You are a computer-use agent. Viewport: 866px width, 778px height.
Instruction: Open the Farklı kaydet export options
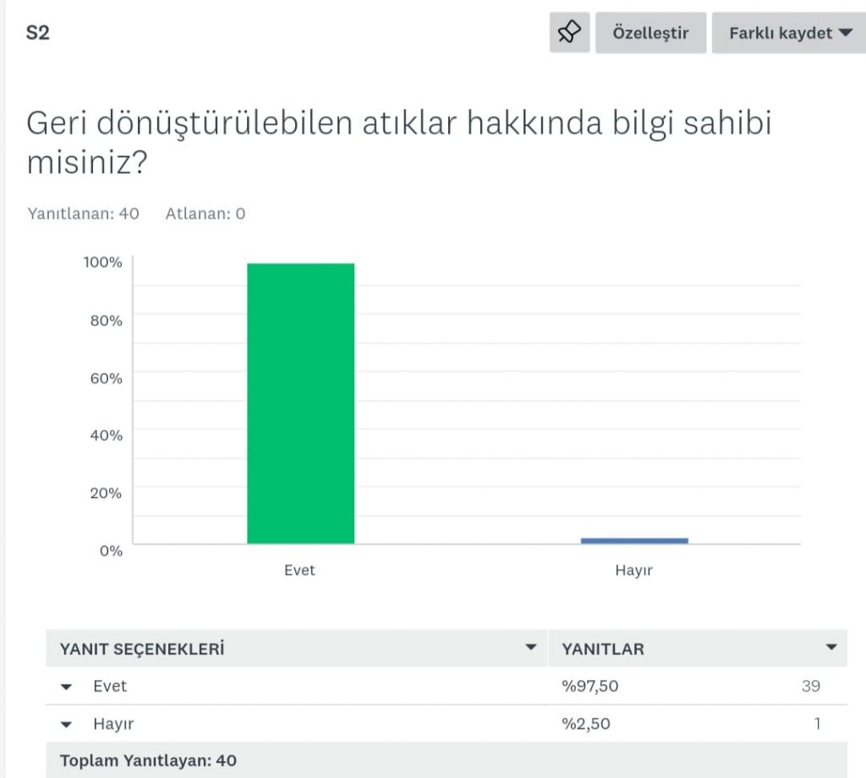pyautogui.click(x=787, y=32)
